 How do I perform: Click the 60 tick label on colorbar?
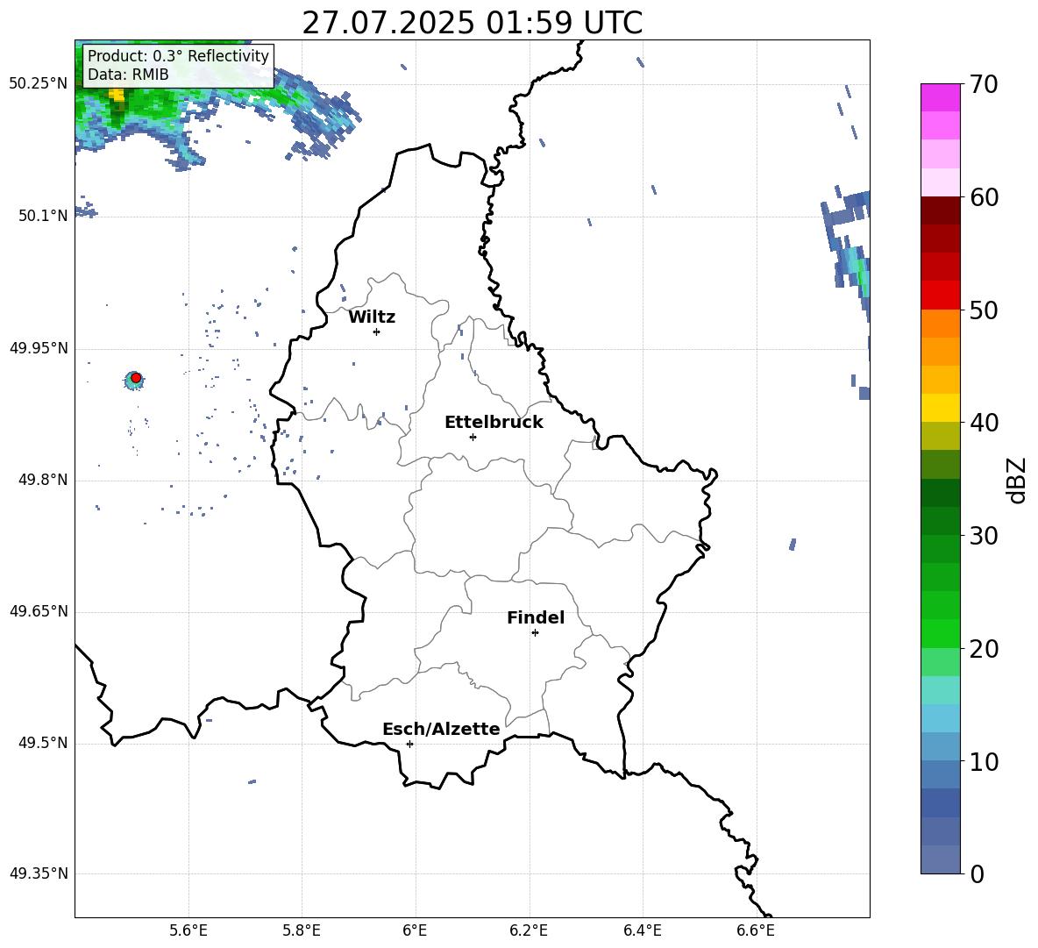tap(984, 197)
